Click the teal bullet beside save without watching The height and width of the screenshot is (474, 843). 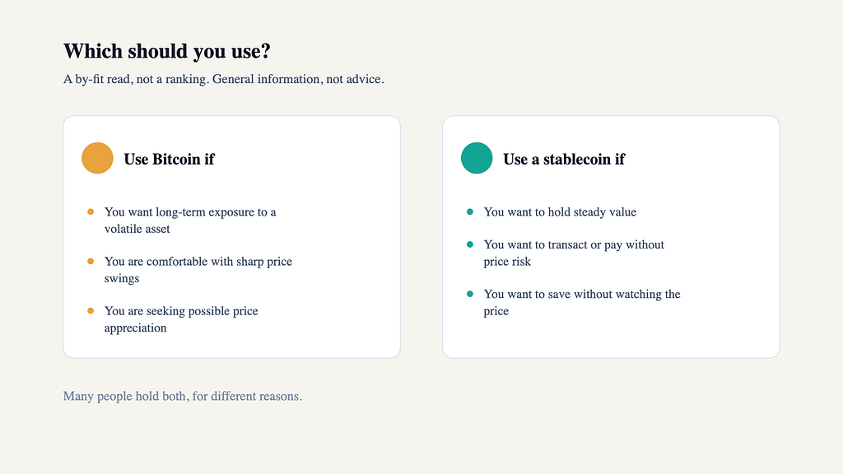click(x=470, y=294)
